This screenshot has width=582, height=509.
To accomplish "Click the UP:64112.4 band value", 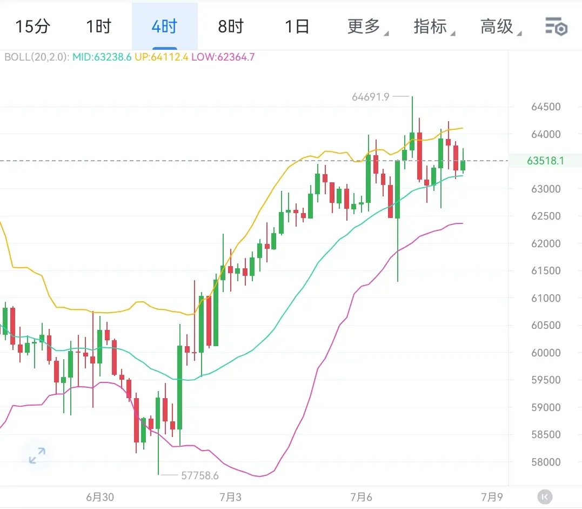I will click(x=162, y=57).
